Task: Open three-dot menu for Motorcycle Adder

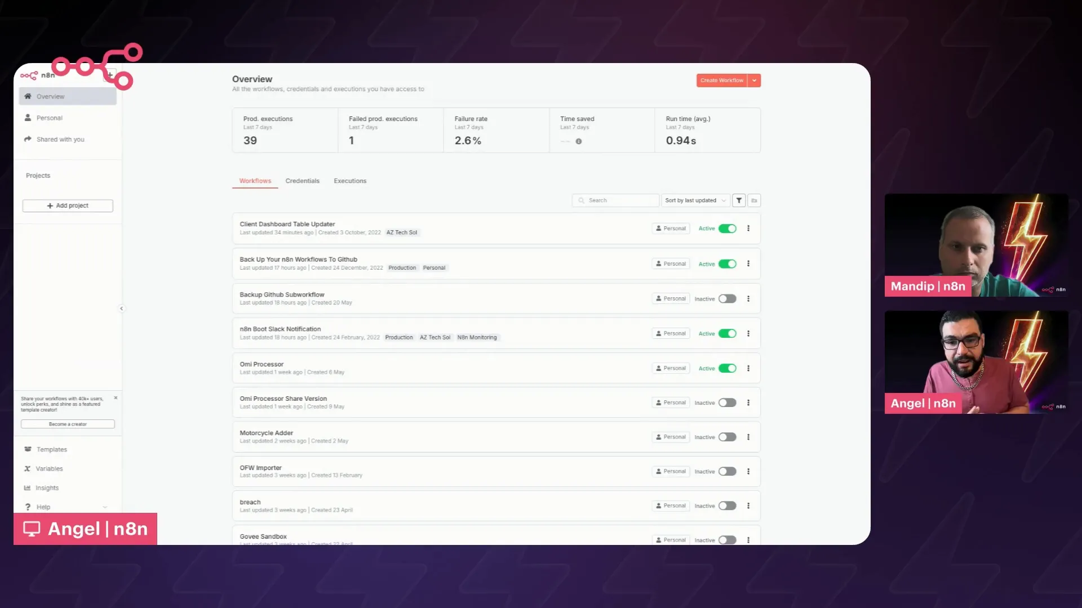Action: [748, 437]
